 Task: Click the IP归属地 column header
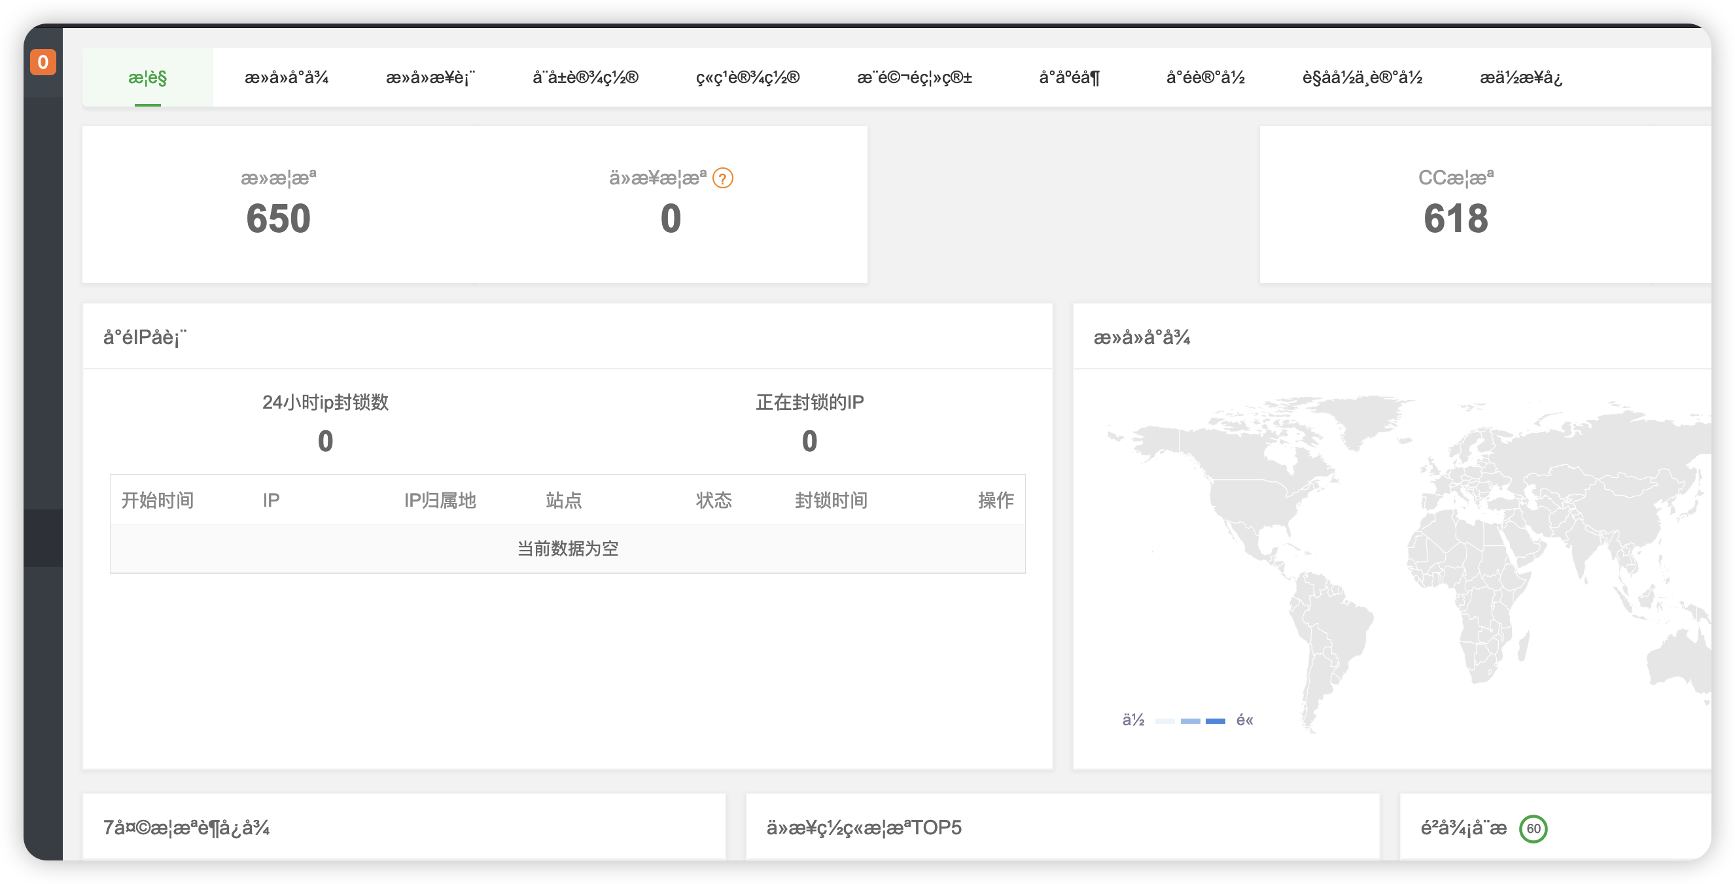pyautogui.click(x=440, y=500)
